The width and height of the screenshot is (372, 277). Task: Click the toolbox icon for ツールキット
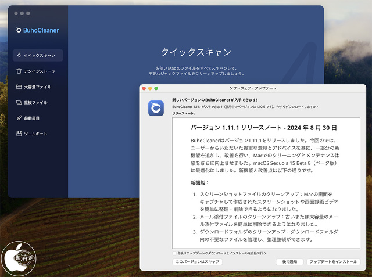click(x=19, y=134)
